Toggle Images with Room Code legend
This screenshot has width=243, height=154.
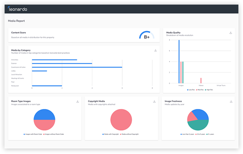coord(33,134)
